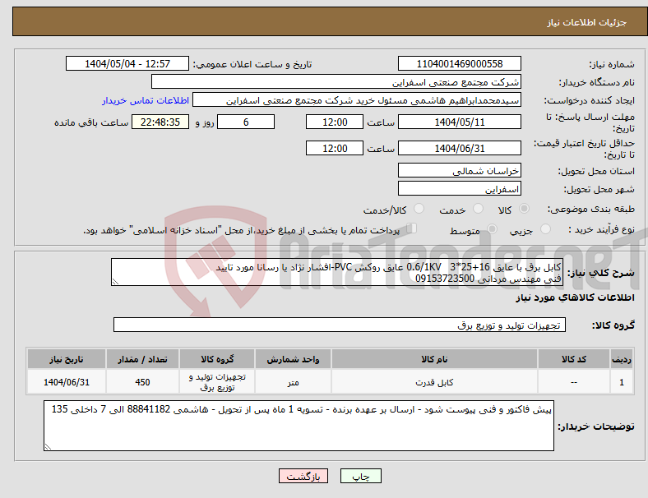
Task: Click the price validity date 1404/06/31
Action: click(460, 148)
